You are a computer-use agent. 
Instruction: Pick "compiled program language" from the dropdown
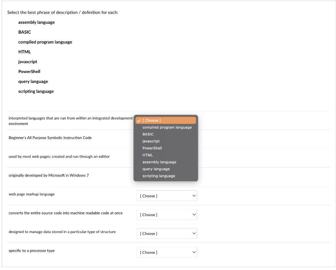coord(167,127)
